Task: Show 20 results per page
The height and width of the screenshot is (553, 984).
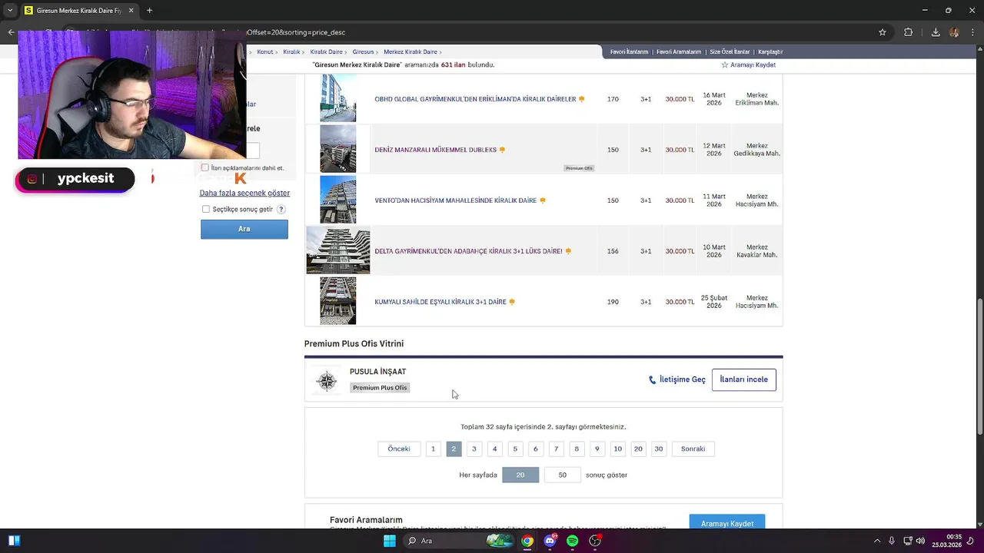Action: point(520,475)
